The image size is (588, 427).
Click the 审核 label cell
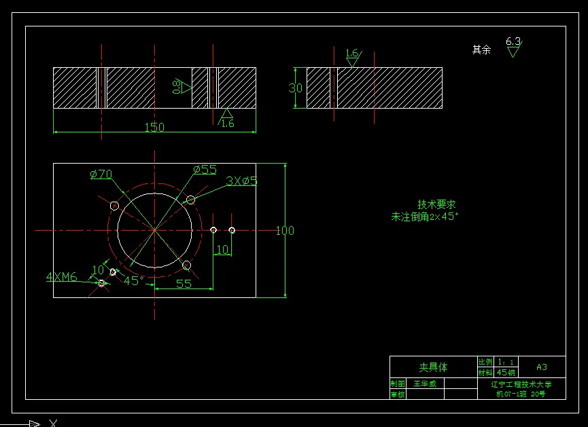[398, 394]
